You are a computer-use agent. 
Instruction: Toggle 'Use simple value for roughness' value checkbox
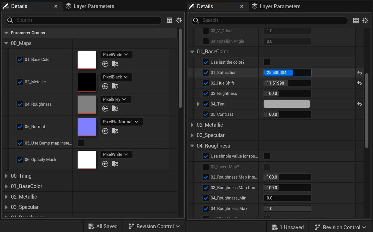267,156
